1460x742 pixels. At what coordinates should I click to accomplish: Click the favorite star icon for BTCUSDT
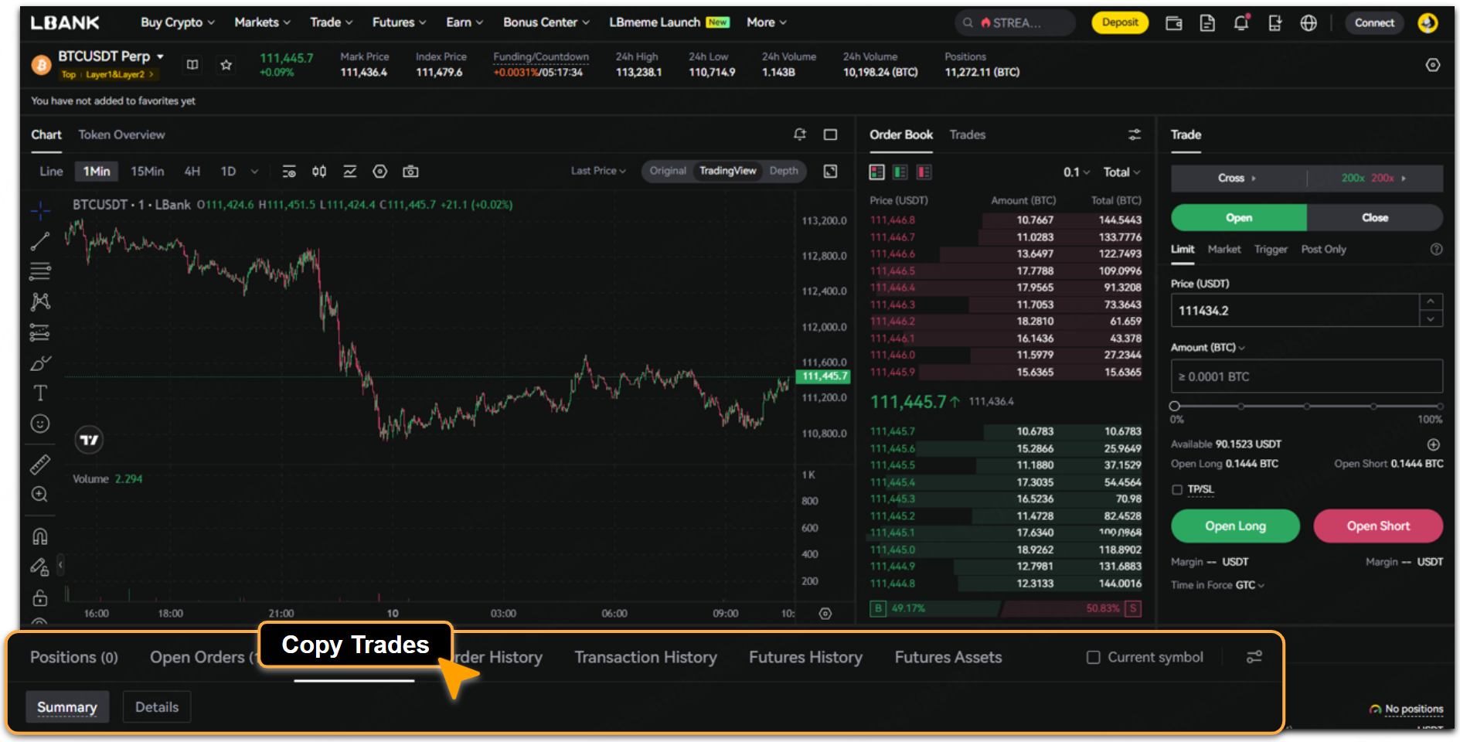tap(226, 65)
